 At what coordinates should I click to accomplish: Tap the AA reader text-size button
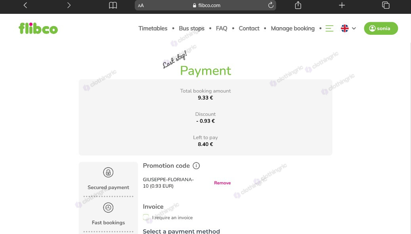point(141,6)
